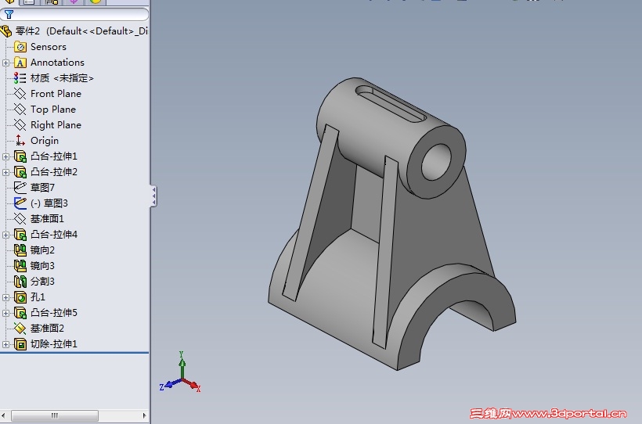
Task: Expand the 凸台-拉伸1 feature node
Action: (x=5, y=156)
